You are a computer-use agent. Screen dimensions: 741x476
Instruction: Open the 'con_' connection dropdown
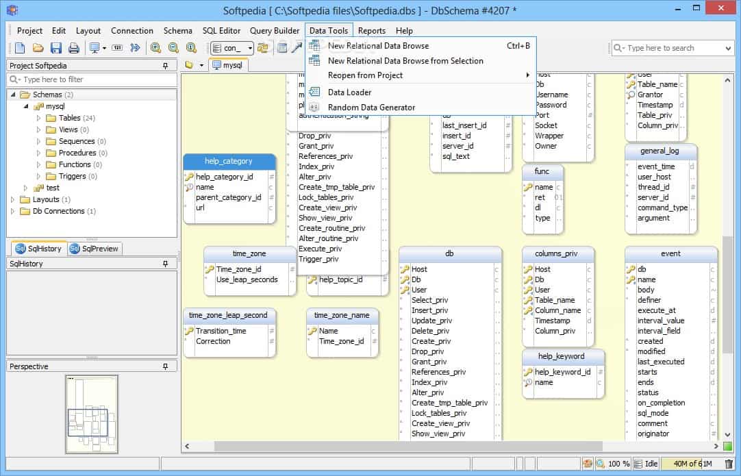[250, 48]
